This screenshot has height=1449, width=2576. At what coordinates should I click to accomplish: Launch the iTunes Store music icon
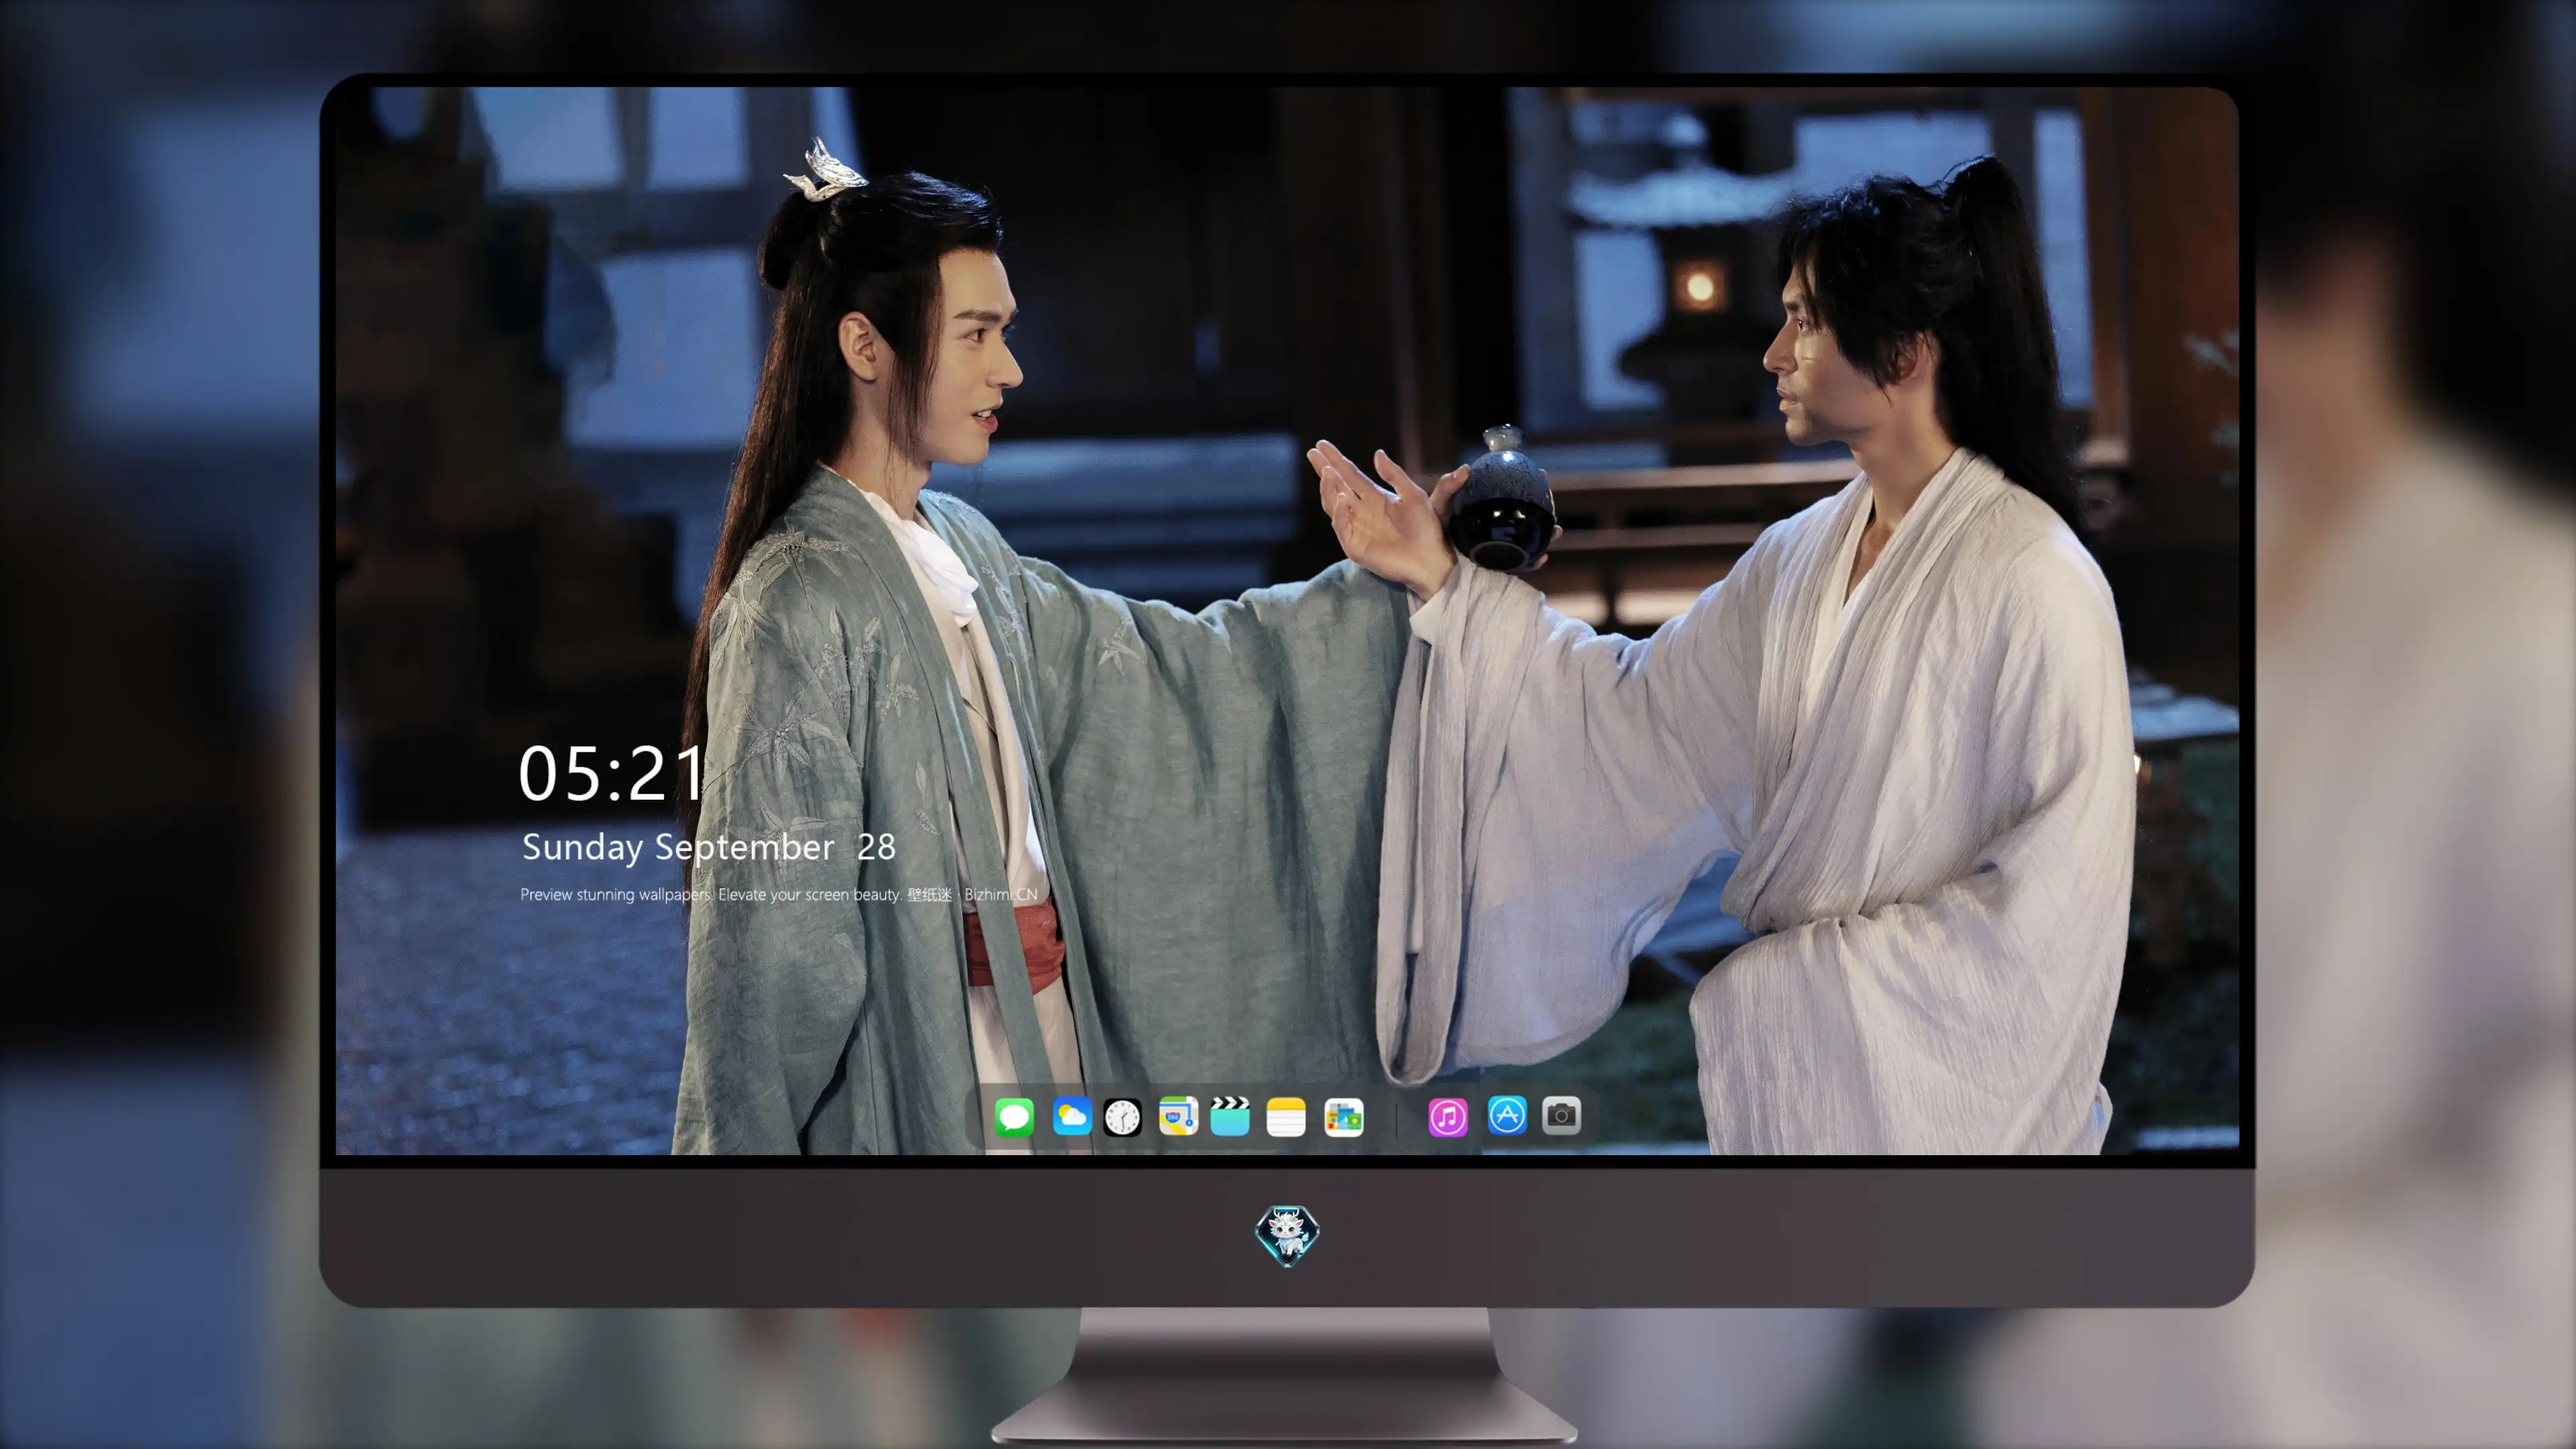tap(1448, 1117)
